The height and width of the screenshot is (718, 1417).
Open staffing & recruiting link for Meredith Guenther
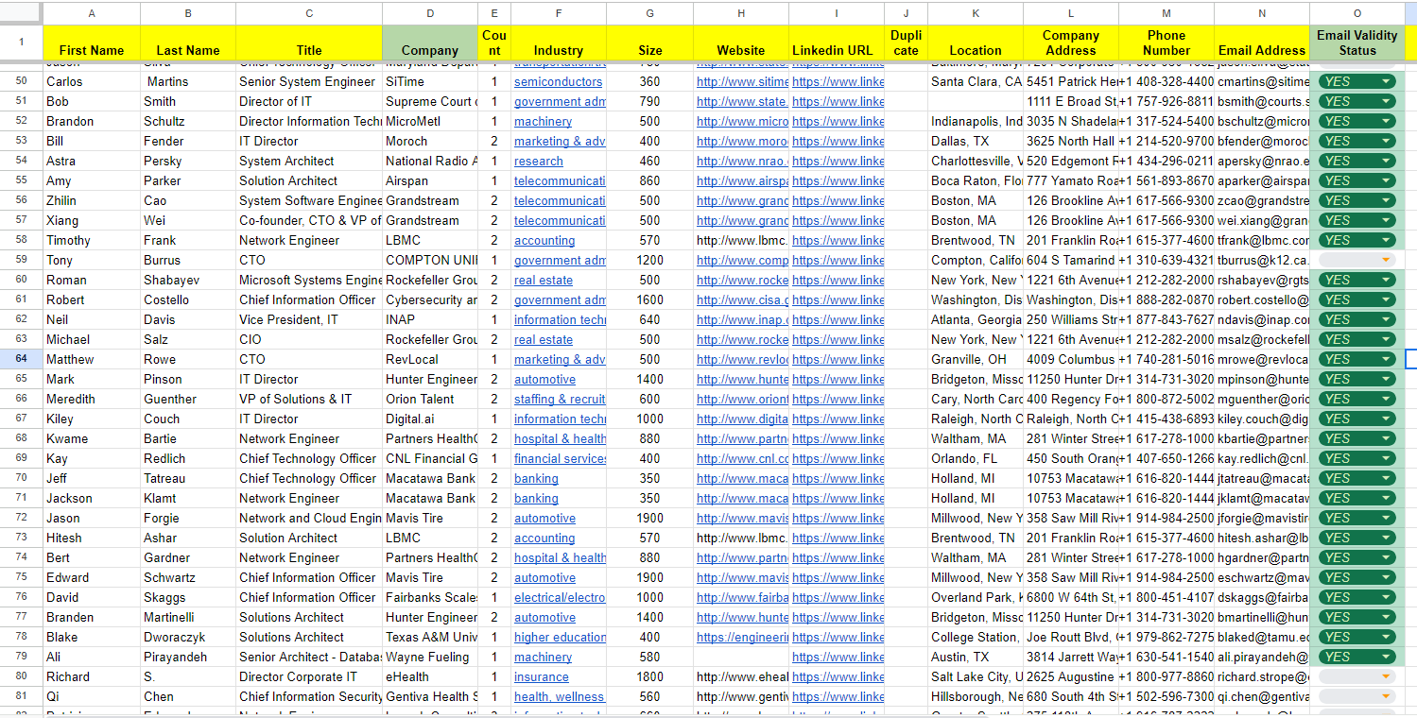coord(560,399)
